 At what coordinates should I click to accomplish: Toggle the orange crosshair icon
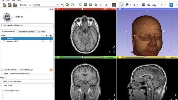pos(162,5)
